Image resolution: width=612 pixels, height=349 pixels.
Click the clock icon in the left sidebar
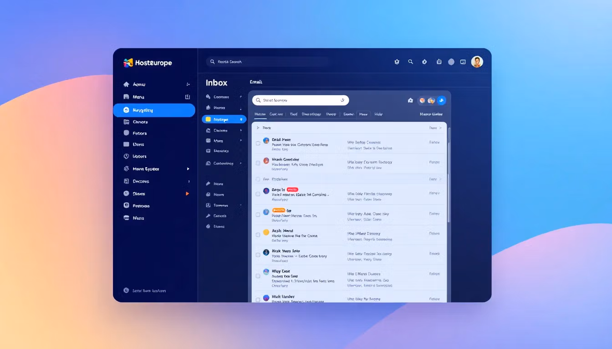(127, 156)
